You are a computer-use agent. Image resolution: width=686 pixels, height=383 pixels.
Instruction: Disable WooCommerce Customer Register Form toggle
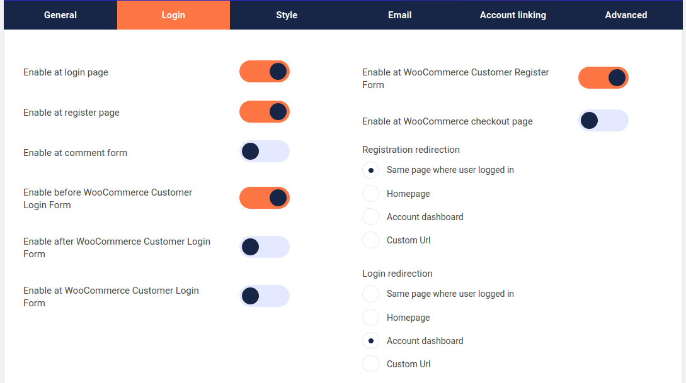click(603, 77)
